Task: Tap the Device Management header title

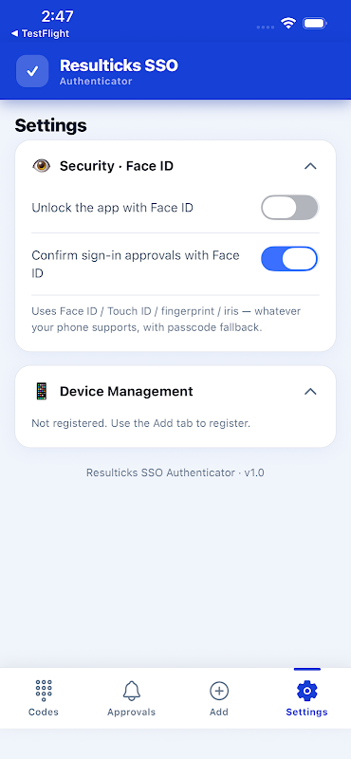Action: [126, 391]
